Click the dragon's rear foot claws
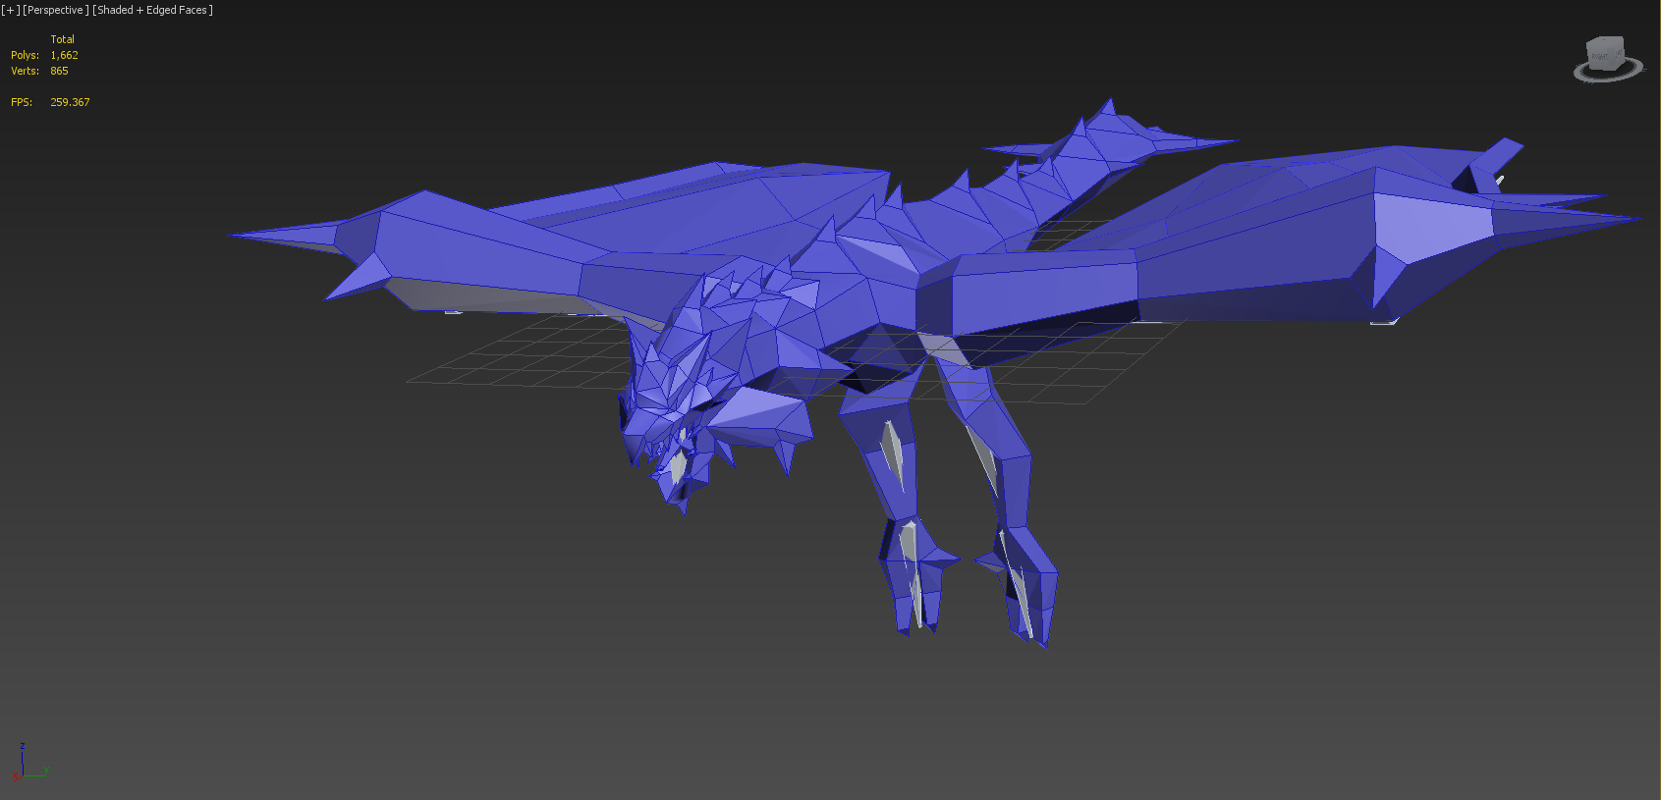This screenshot has height=800, width=1661. [1022, 589]
